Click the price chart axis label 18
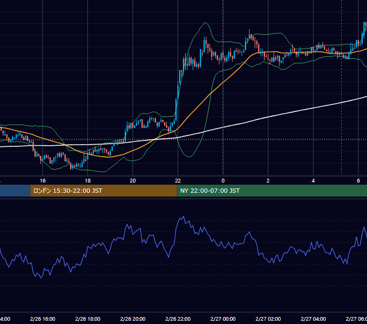This screenshot has width=367, height=324. pyautogui.click(x=87, y=181)
